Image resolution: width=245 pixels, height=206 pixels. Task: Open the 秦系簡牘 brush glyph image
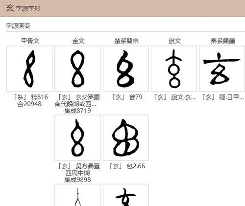[222, 69]
